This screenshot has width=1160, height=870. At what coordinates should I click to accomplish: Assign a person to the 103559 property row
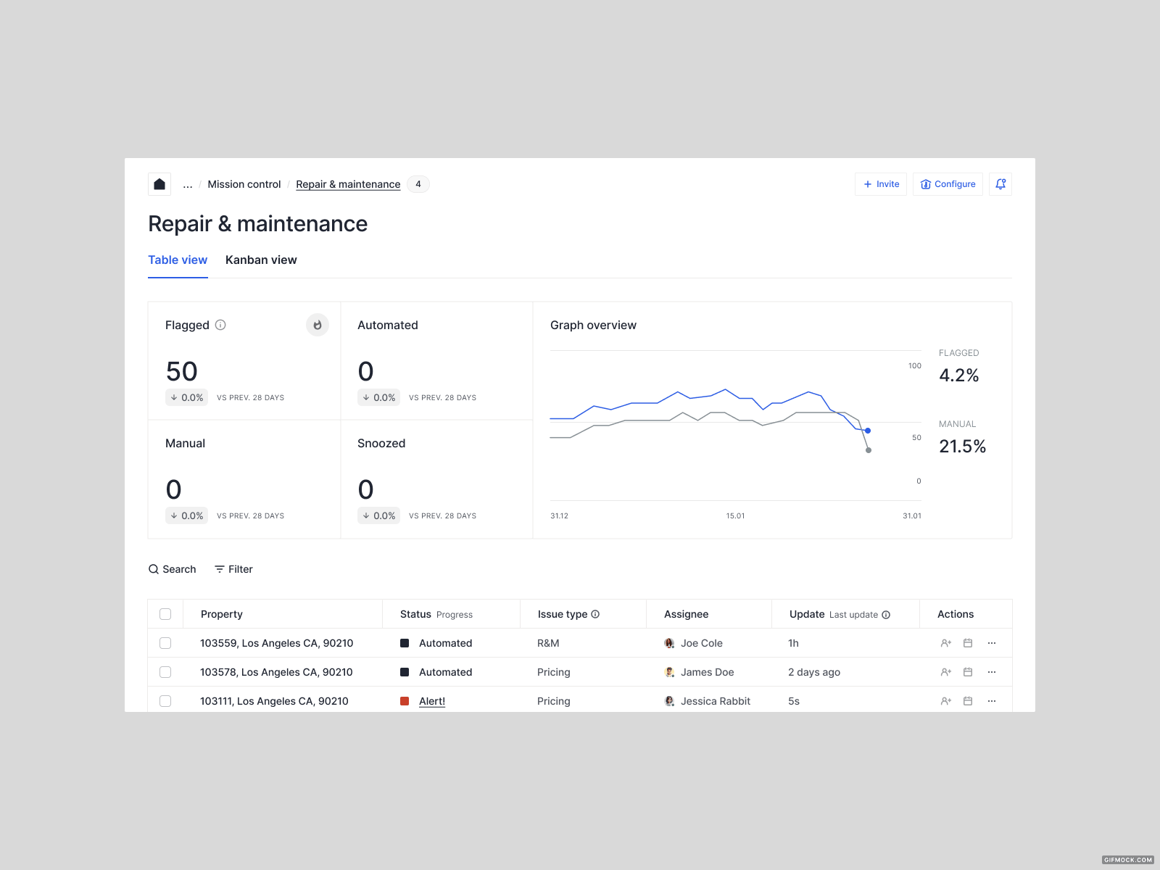[x=945, y=643]
